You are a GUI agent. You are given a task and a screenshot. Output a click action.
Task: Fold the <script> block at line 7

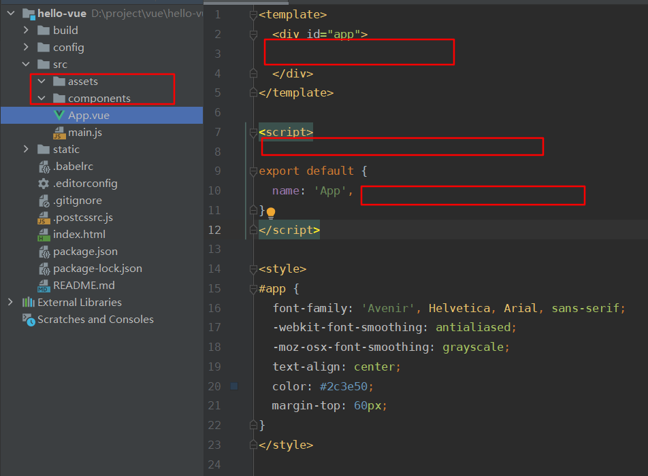point(253,133)
